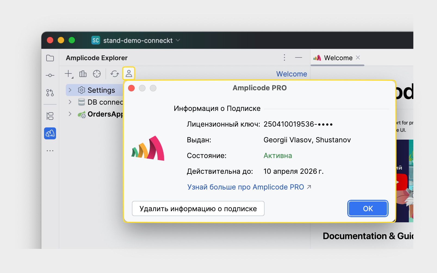Close the Amplicode PRO dialog
The height and width of the screenshot is (273, 437).
(x=131, y=88)
